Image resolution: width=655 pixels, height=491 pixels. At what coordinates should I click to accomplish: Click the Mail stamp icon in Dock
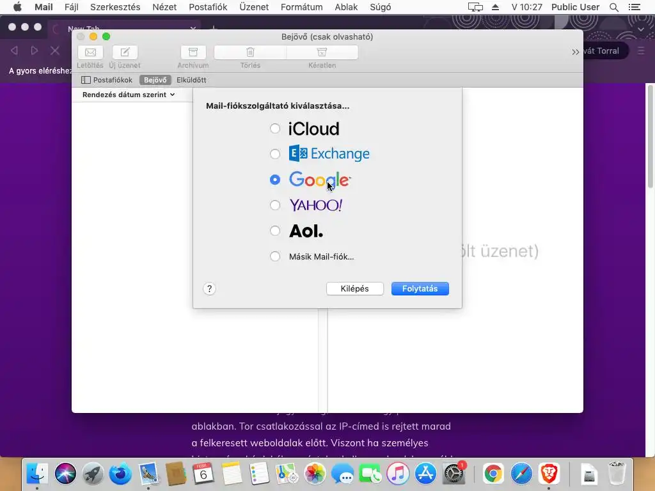148,474
